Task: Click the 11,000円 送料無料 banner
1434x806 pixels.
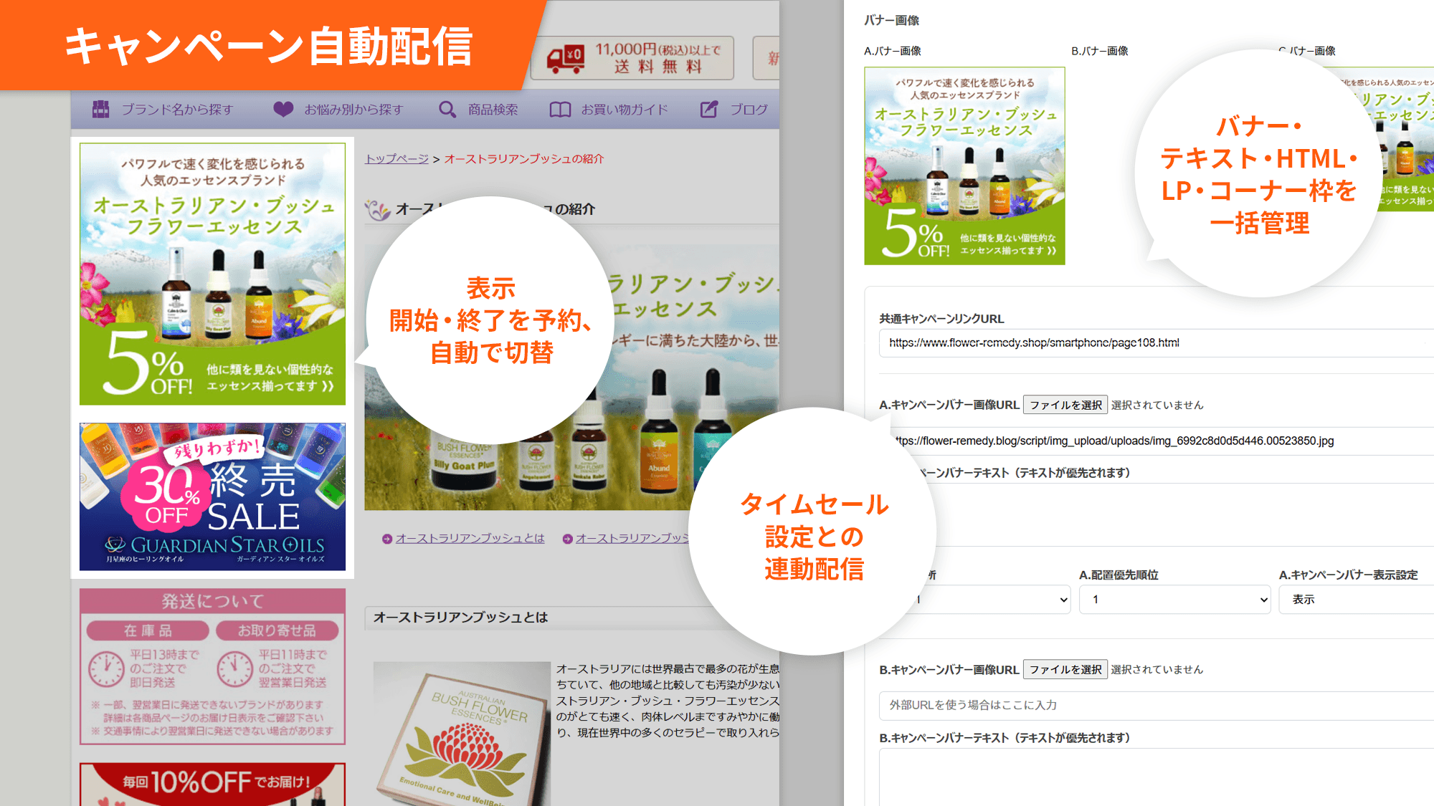Action: (632, 58)
